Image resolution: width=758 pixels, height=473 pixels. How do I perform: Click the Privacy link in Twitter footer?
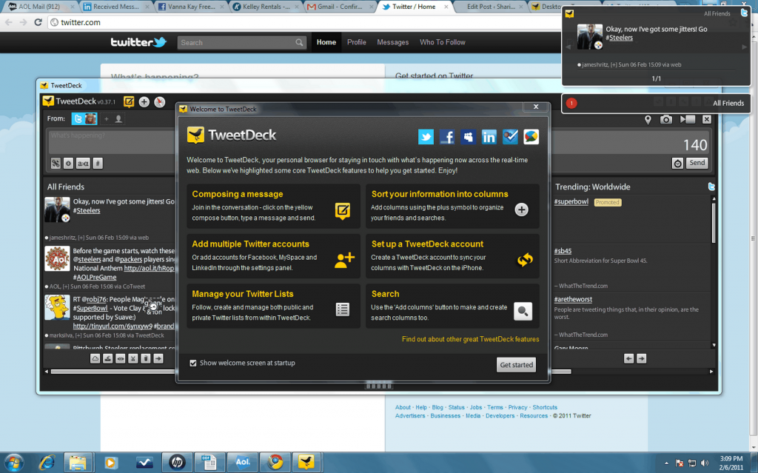pyautogui.click(x=517, y=407)
